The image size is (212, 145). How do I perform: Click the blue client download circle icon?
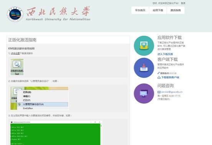(x=144, y=68)
